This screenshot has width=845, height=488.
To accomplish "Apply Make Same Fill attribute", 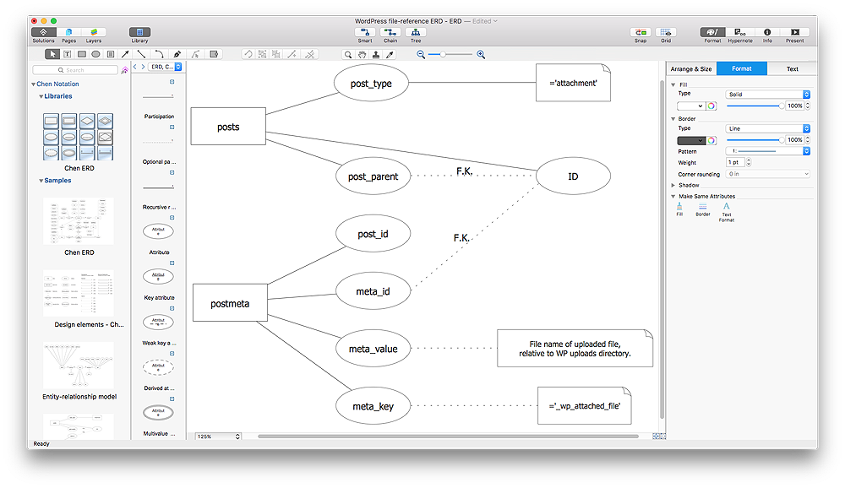I will coord(679,209).
